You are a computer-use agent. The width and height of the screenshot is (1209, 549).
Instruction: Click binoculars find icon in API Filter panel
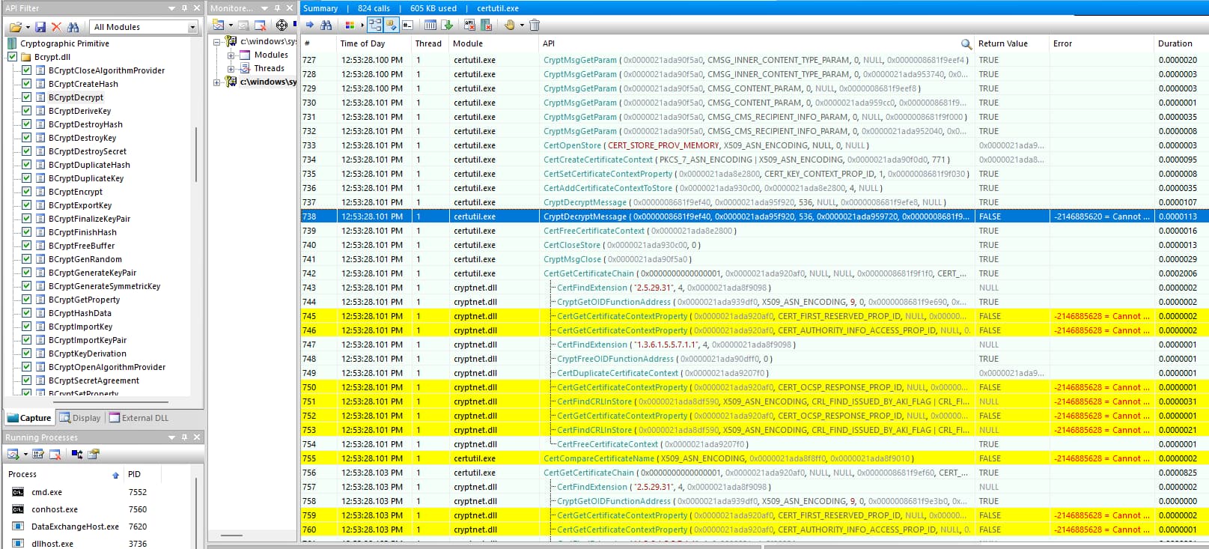(73, 27)
